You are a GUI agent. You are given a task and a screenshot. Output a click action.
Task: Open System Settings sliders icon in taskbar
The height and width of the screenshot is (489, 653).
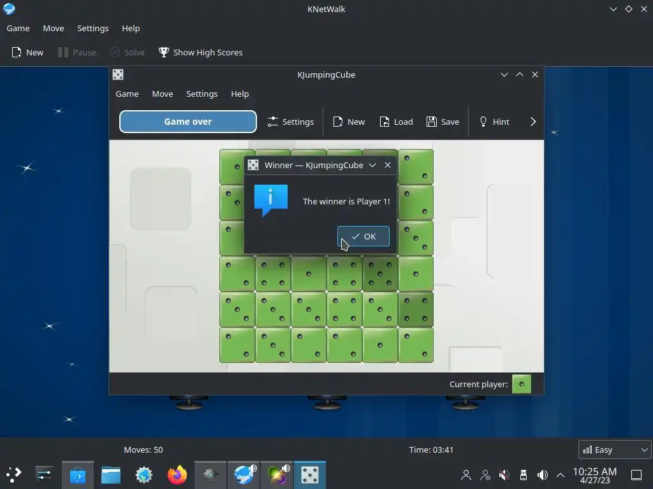click(x=44, y=474)
